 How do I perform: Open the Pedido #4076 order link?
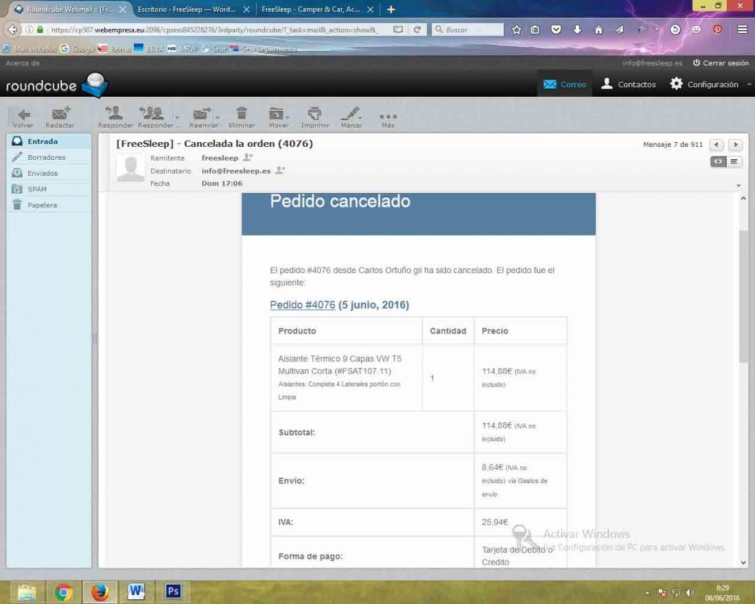coord(303,305)
